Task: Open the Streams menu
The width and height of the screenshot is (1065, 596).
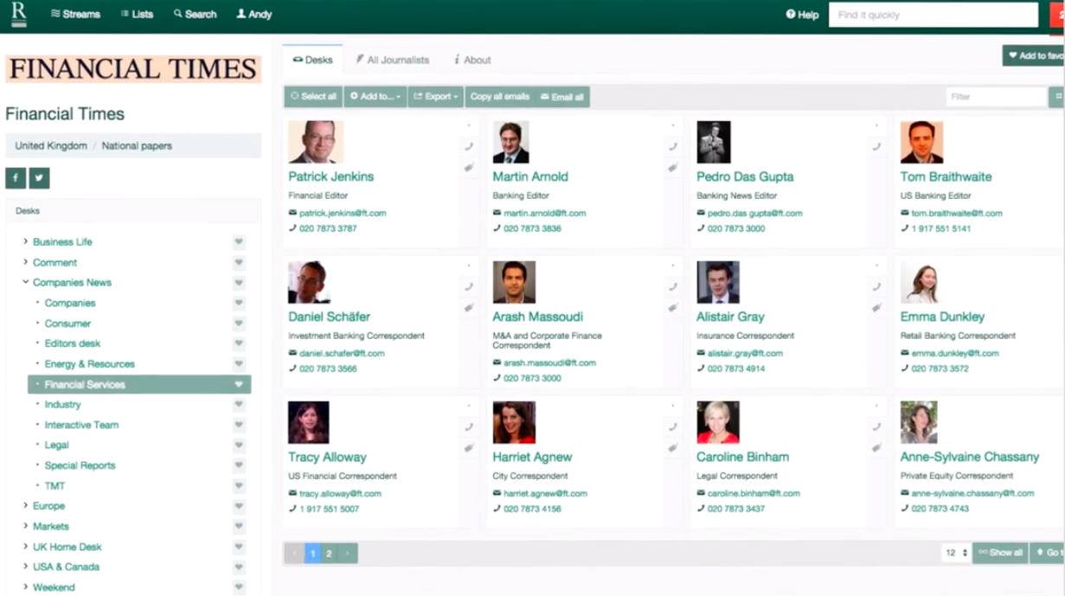Action: (75, 14)
